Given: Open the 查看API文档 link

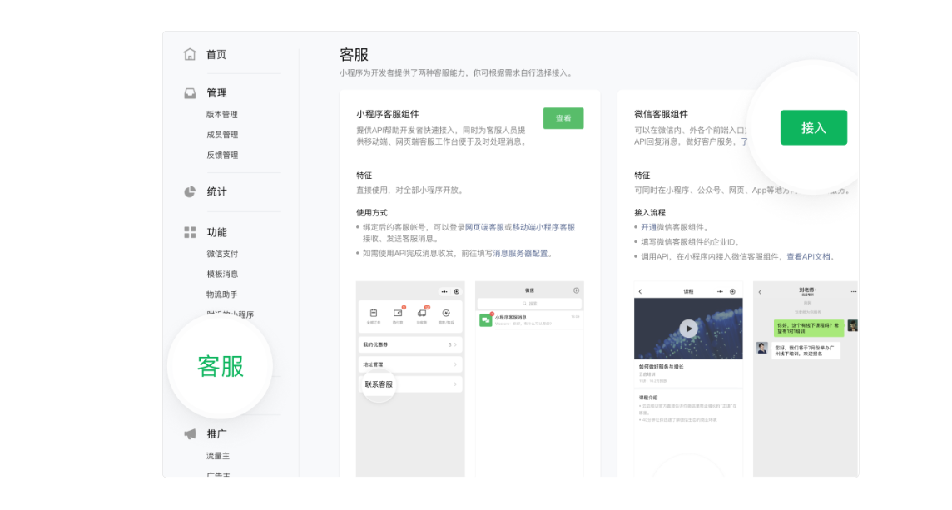Looking at the screenshot, I should pos(808,257).
